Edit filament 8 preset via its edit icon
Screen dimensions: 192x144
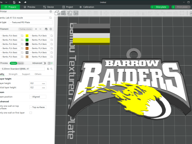pos(52,48)
